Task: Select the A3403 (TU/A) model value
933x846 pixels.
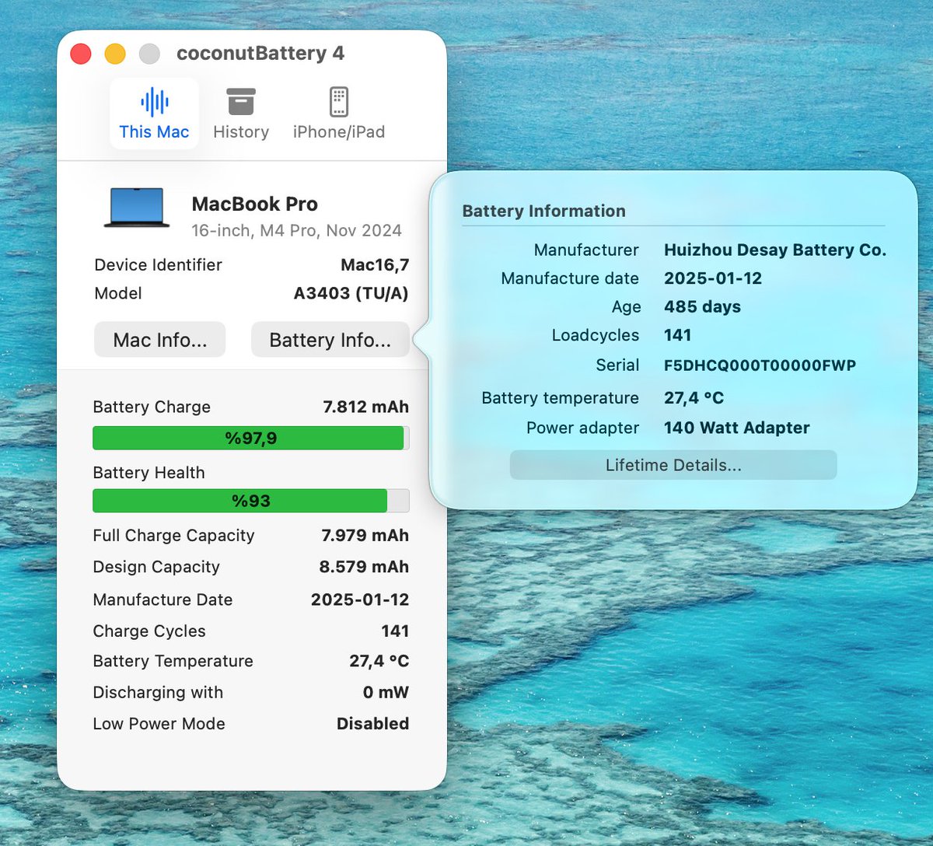Action: point(351,293)
